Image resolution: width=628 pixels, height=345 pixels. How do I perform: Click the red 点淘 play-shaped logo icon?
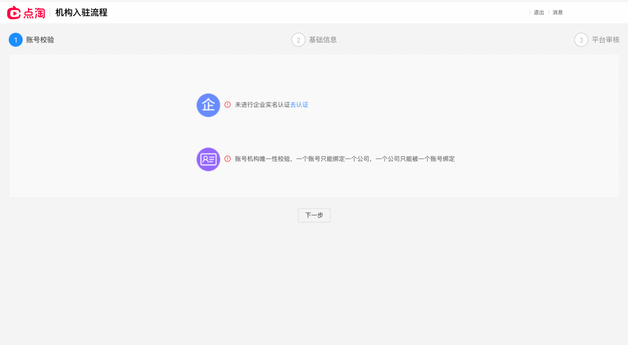tap(13, 13)
